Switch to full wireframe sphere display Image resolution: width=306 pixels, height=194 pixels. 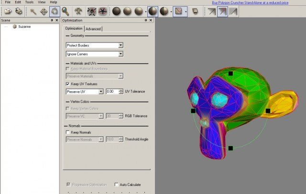(x=117, y=11)
